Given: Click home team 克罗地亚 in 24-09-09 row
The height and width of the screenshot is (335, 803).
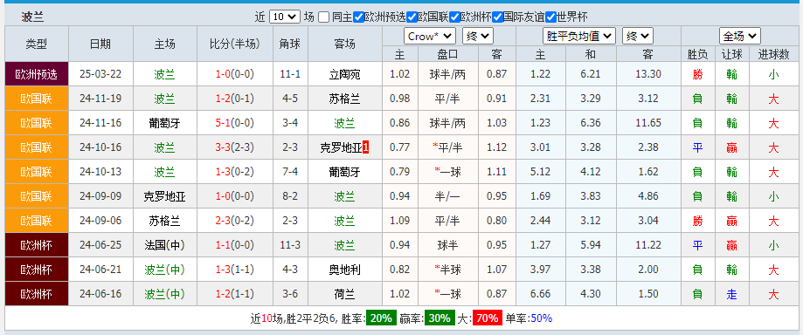Looking at the screenshot, I should (x=164, y=197).
